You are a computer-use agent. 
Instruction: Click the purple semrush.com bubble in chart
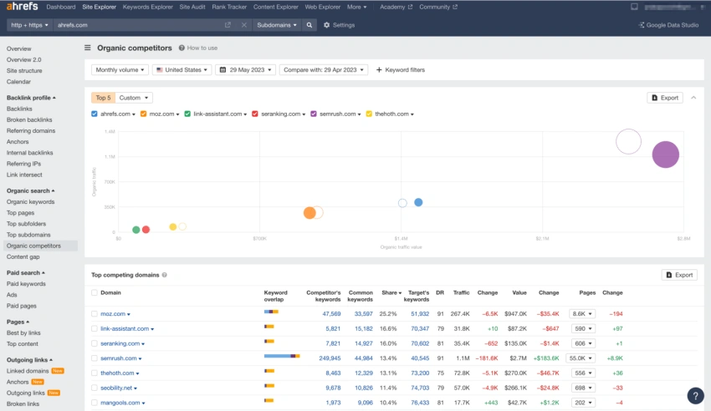click(665, 155)
